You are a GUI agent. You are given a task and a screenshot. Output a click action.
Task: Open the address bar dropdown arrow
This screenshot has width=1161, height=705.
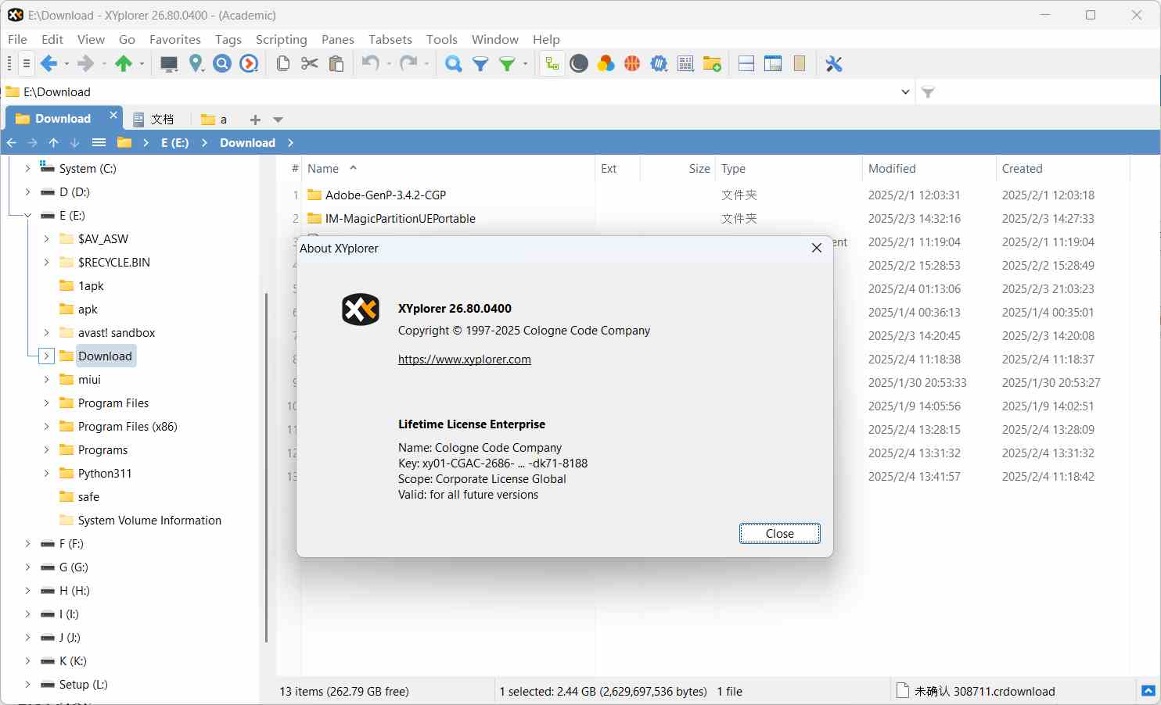tap(905, 92)
